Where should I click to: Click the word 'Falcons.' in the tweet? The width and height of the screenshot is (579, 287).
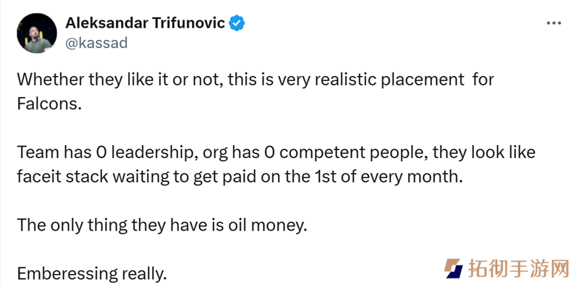49,104
